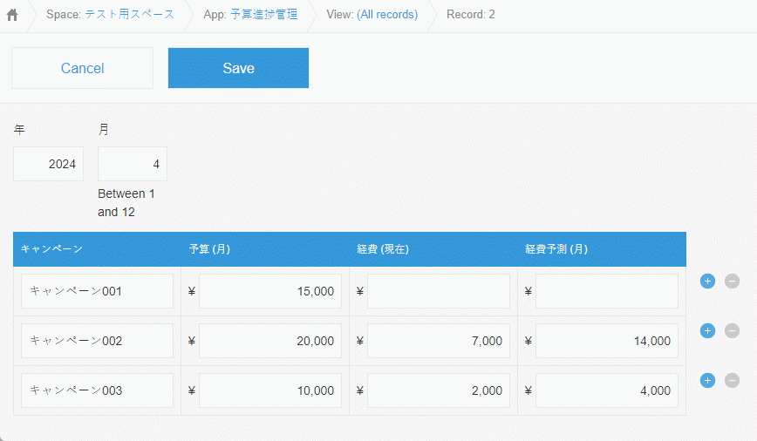757x441 pixels.
Task: Focus the 月 field showing 4
Action: pos(133,164)
